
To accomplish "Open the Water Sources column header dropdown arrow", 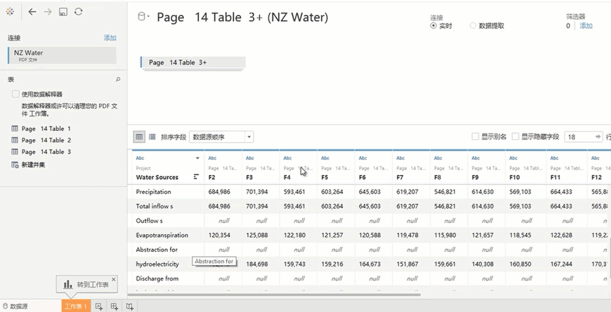I will point(198,158).
